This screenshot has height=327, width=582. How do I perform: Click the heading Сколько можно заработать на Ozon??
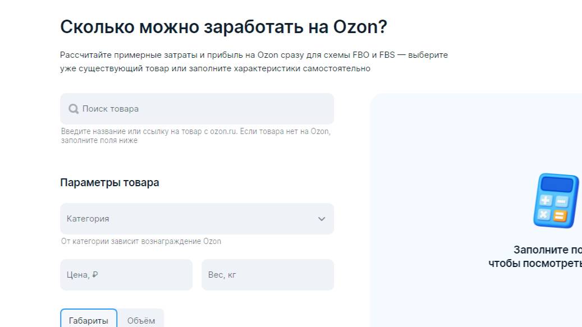(x=223, y=27)
